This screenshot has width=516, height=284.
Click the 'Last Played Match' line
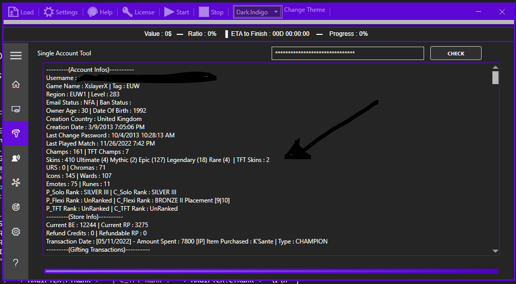tap(100, 144)
